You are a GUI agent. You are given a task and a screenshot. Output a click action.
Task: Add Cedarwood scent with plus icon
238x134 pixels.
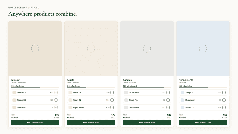pyautogui.click(x=168, y=108)
